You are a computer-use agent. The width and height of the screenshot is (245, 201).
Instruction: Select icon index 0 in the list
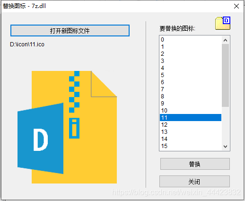[191, 40]
